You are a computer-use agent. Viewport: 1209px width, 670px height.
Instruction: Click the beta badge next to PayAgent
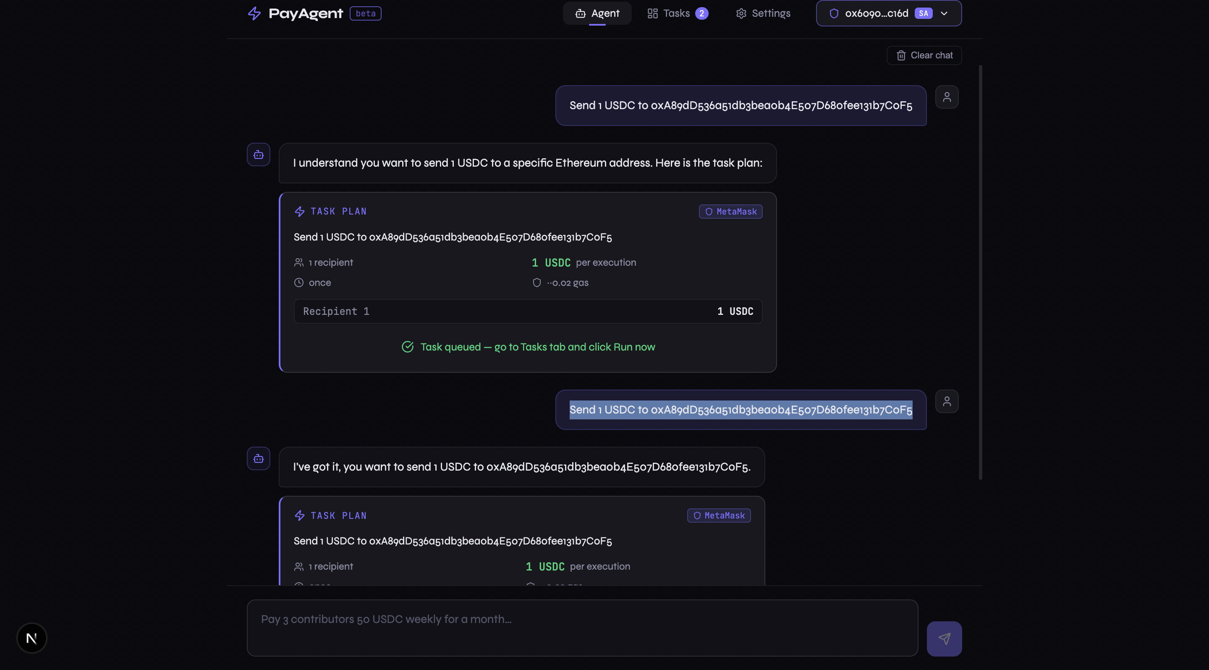[x=365, y=13]
